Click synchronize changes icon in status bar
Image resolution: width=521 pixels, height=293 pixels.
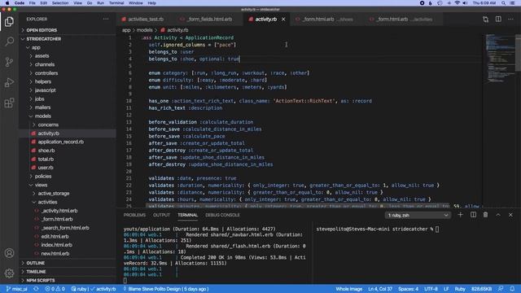36,289
